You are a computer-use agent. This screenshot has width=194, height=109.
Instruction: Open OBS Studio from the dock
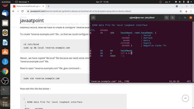[5, 81]
